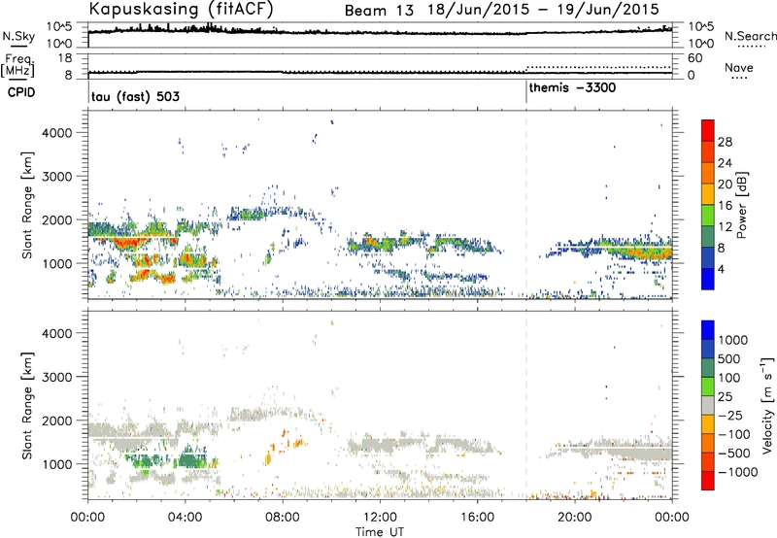
Task: Click the 3000 tick label on velocity panel
Action: pyautogui.click(x=56, y=377)
